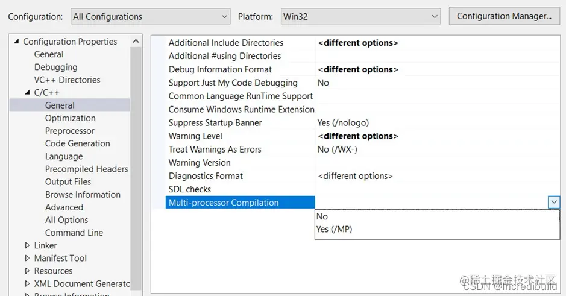Click the SDL checks property
566x296 pixels.
(189, 189)
